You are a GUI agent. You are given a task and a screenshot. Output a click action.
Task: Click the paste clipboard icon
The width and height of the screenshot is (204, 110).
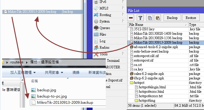click(158, 18)
